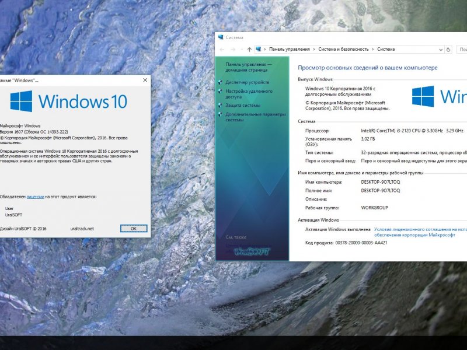Confirm the about dialog with OK

coord(134,229)
